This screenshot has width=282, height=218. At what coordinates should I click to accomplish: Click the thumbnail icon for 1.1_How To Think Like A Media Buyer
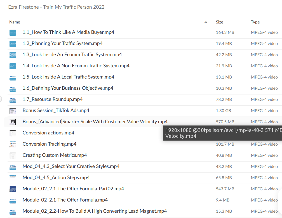pos(13,32)
